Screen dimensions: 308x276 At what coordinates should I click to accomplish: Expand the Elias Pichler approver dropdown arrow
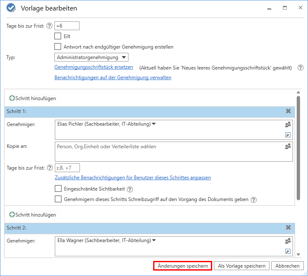(x=154, y=124)
